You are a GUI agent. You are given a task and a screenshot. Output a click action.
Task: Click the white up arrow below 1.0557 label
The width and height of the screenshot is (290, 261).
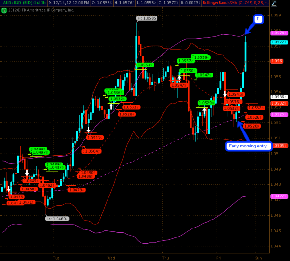click(179, 77)
